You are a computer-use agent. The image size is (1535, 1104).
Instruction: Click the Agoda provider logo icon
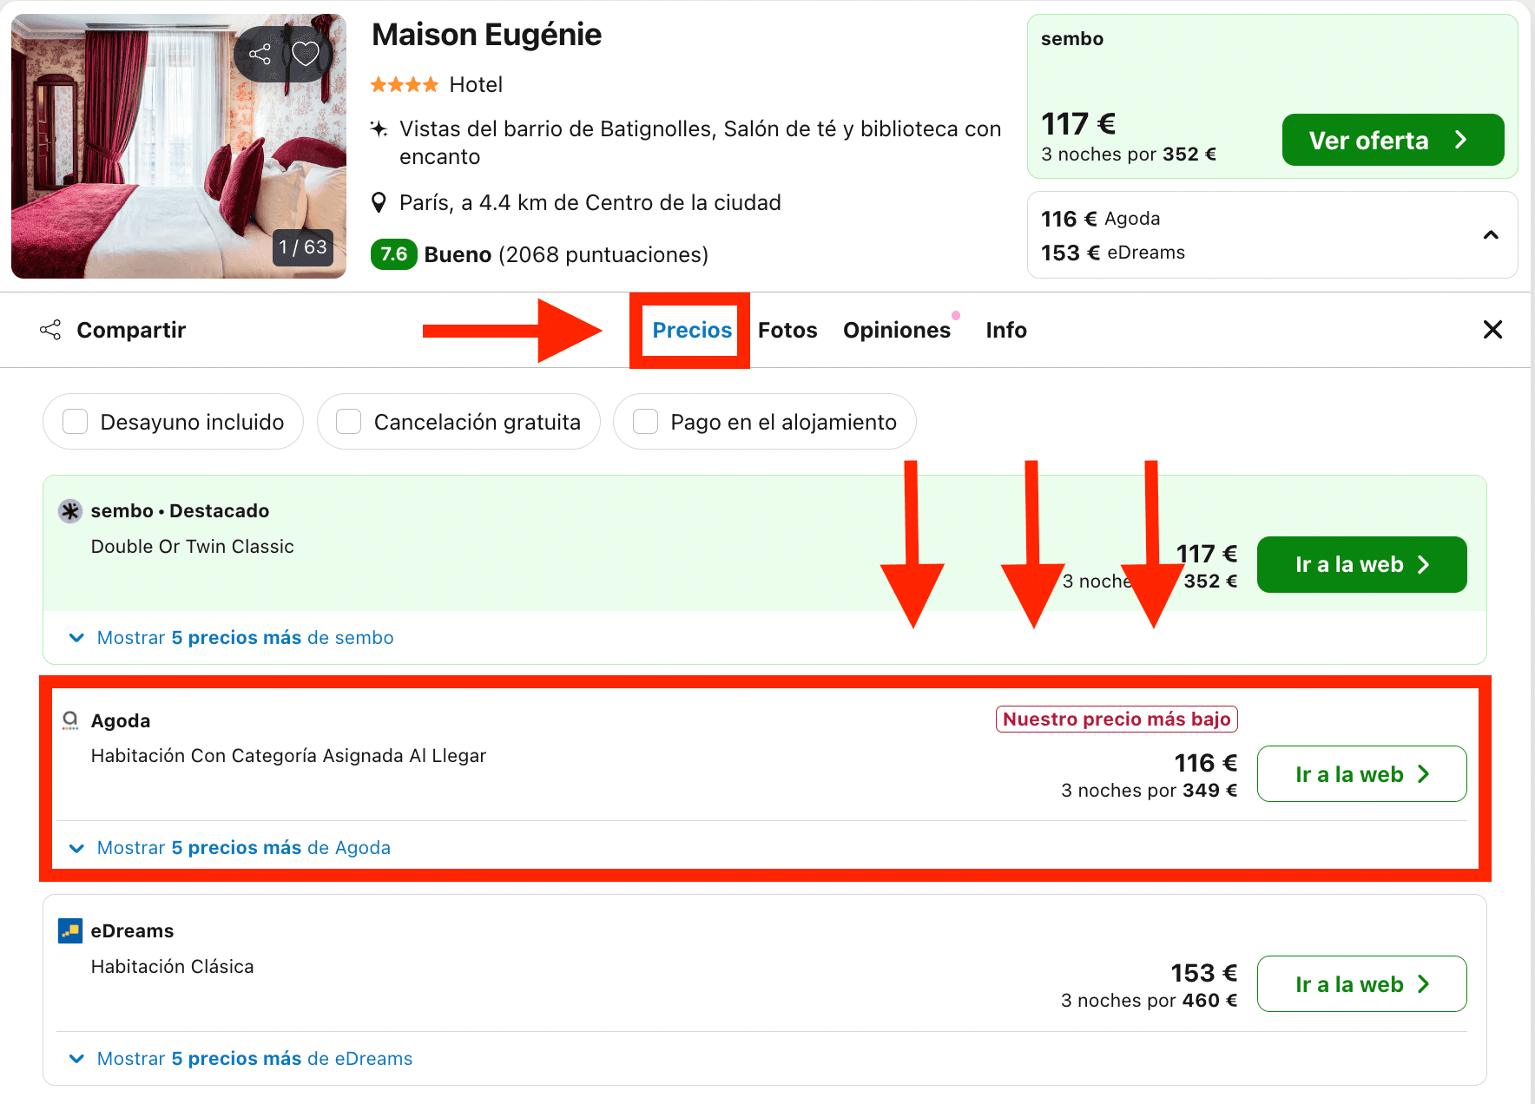70,720
